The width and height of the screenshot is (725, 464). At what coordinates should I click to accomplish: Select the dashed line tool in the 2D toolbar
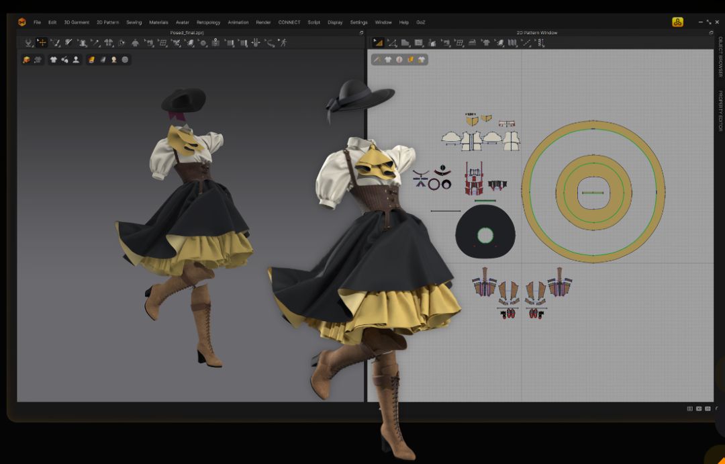(x=526, y=42)
